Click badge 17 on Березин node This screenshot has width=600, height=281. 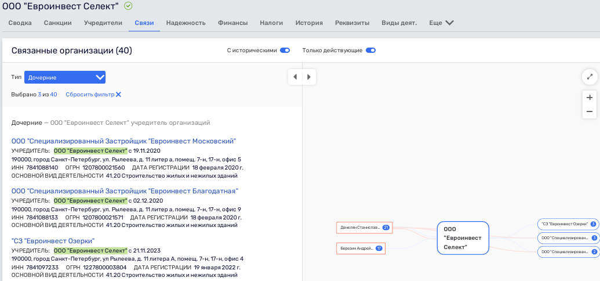pos(379,248)
